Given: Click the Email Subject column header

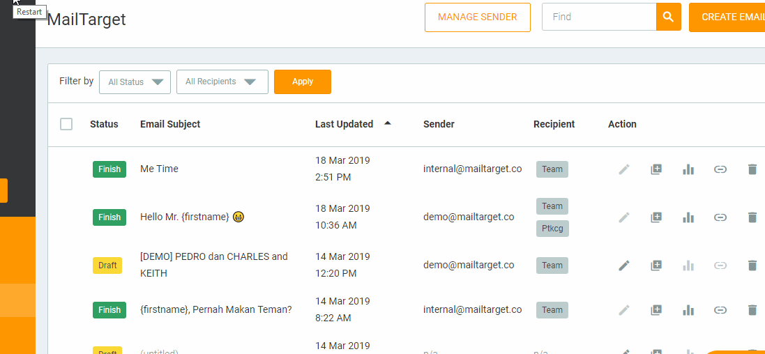Looking at the screenshot, I should click(170, 124).
